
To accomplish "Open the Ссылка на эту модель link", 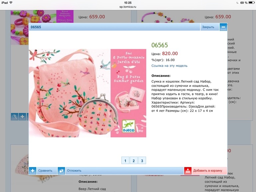I will 169,66.
